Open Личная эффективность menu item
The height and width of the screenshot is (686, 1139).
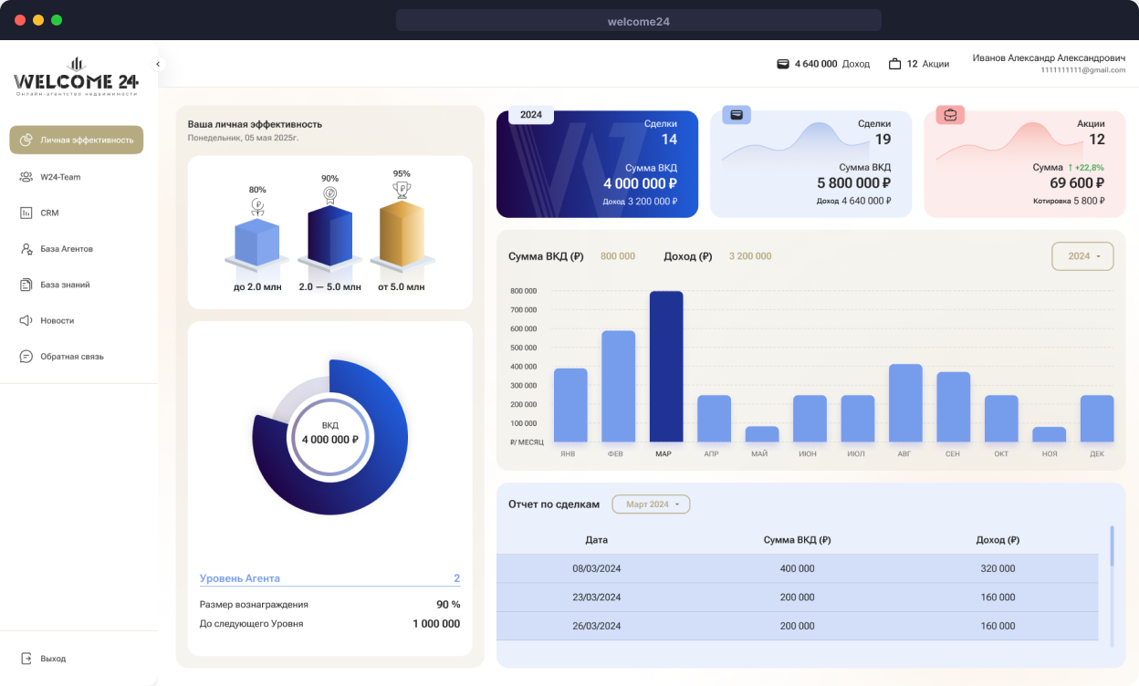coord(77,140)
